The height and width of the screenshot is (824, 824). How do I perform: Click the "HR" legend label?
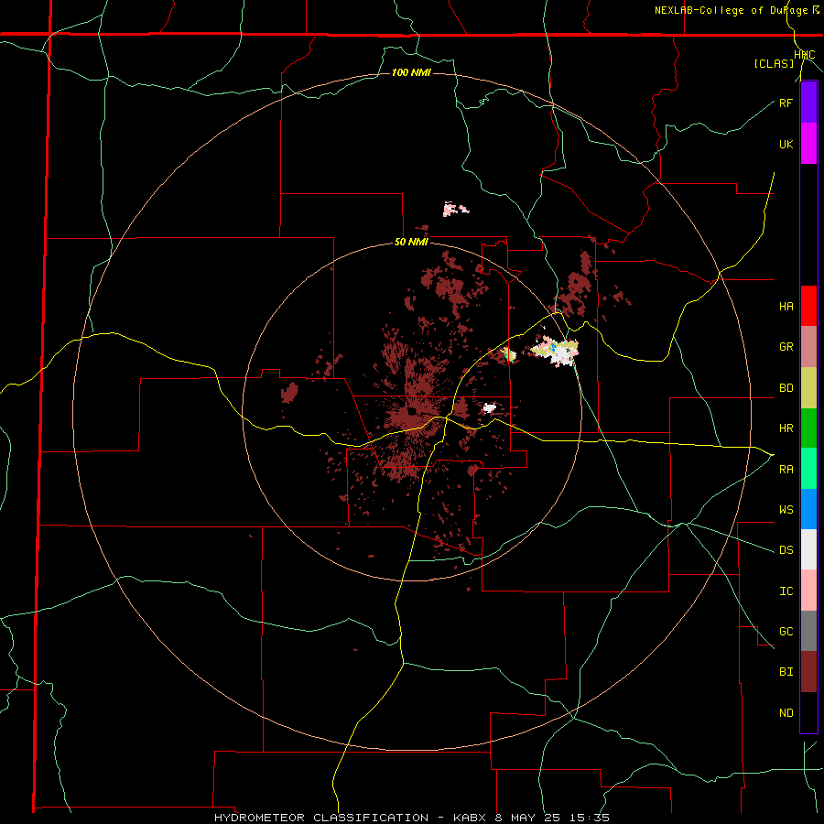pos(786,428)
